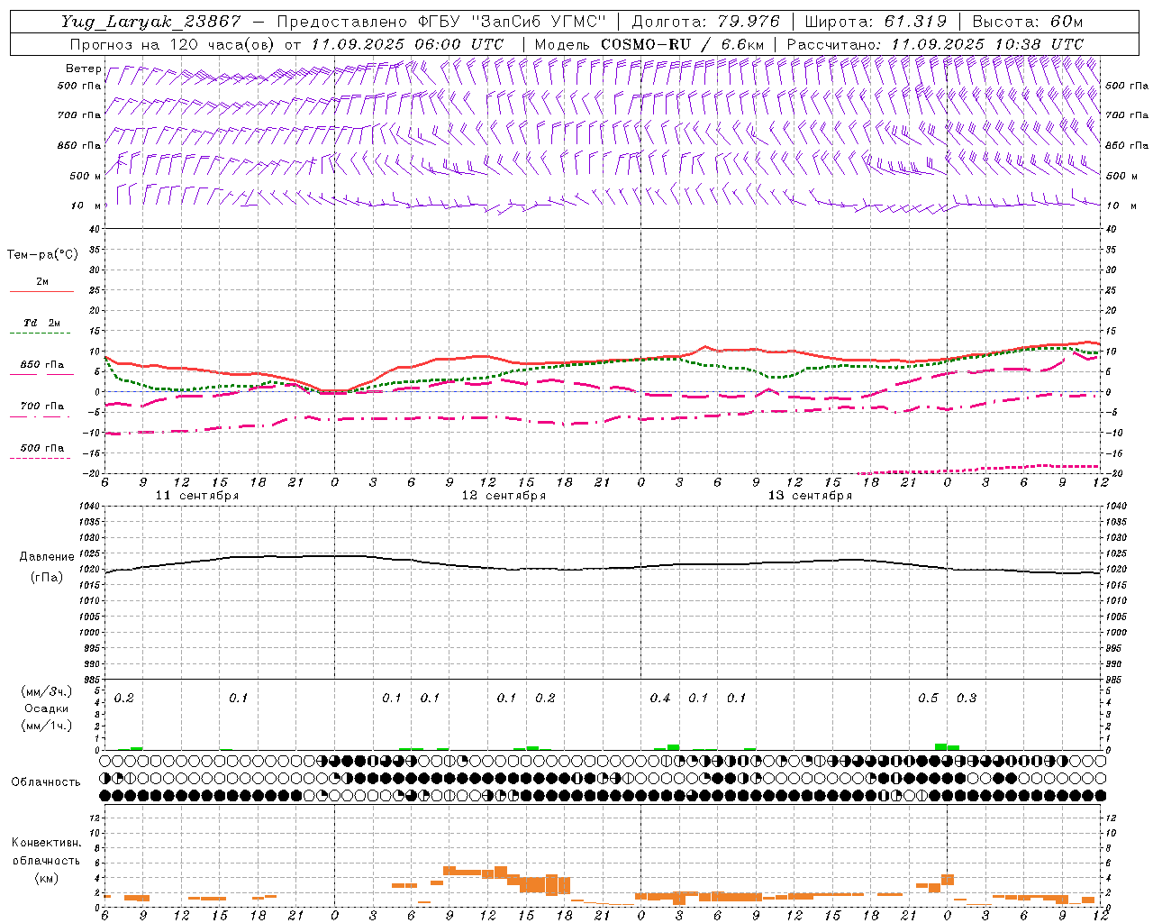Click the Тем-ра(°C) panel label
The image size is (1153, 923).
click(x=42, y=255)
